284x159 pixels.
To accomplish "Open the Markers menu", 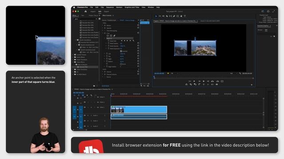I will coord(119,8).
